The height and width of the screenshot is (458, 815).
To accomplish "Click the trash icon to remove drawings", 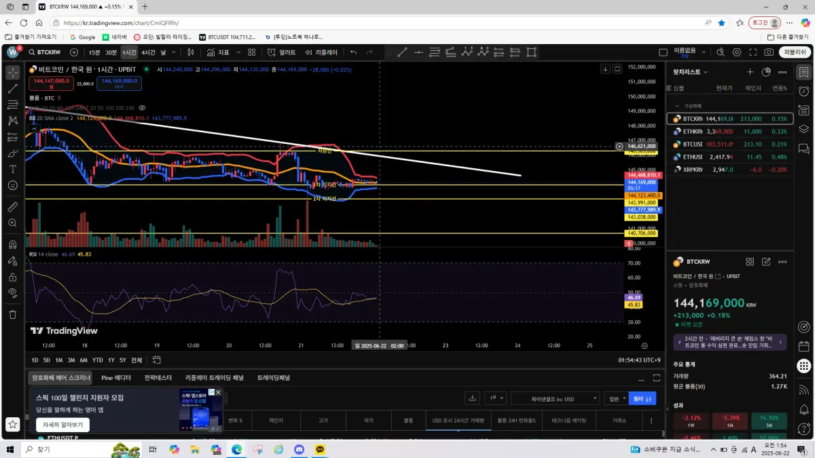I will point(12,314).
